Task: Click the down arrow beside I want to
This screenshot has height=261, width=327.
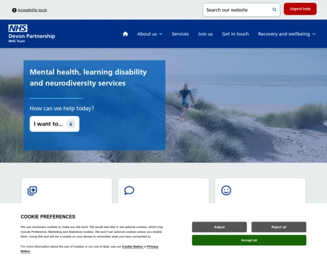Action: tap(71, 124)
